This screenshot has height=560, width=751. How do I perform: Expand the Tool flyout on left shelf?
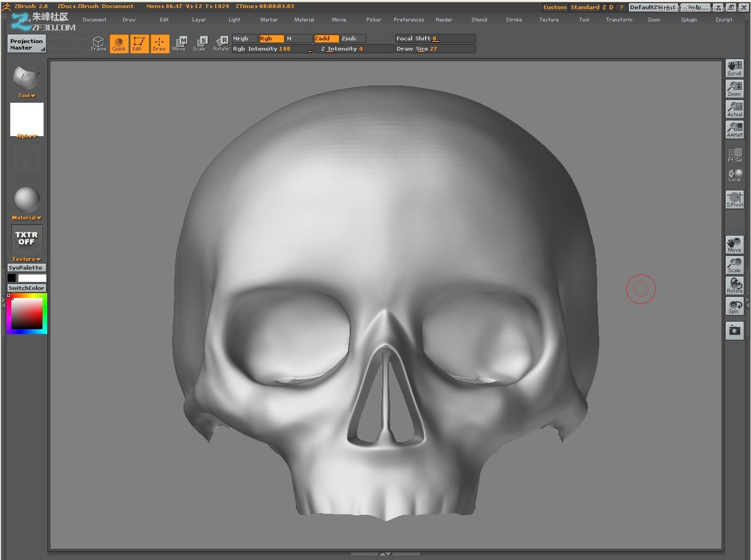click(x=26, y=95)
